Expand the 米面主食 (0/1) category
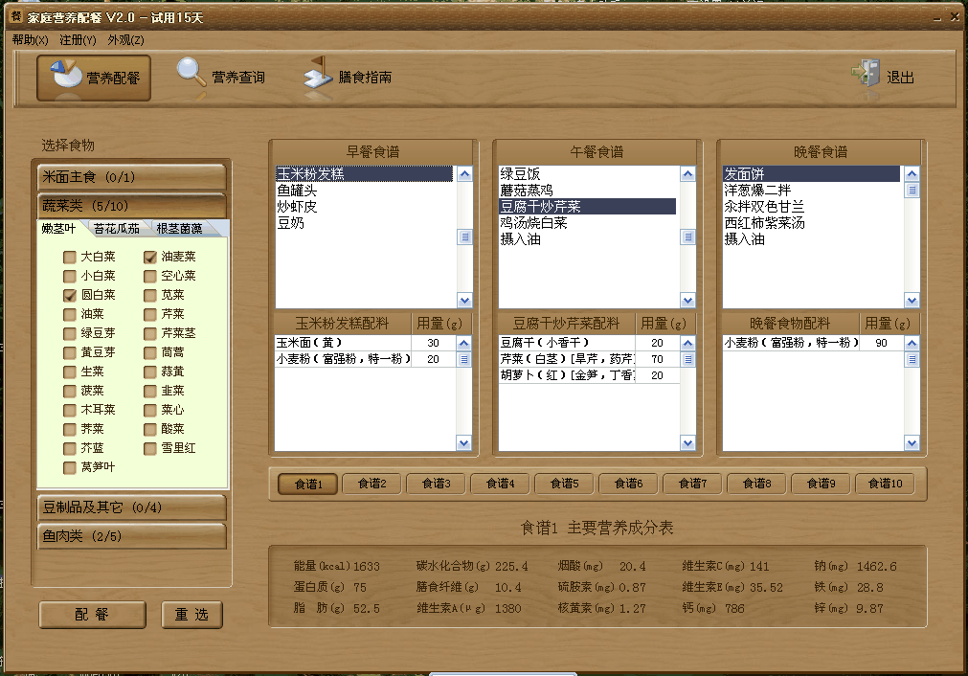Viewport: 968px width, 676px height. 131,177
